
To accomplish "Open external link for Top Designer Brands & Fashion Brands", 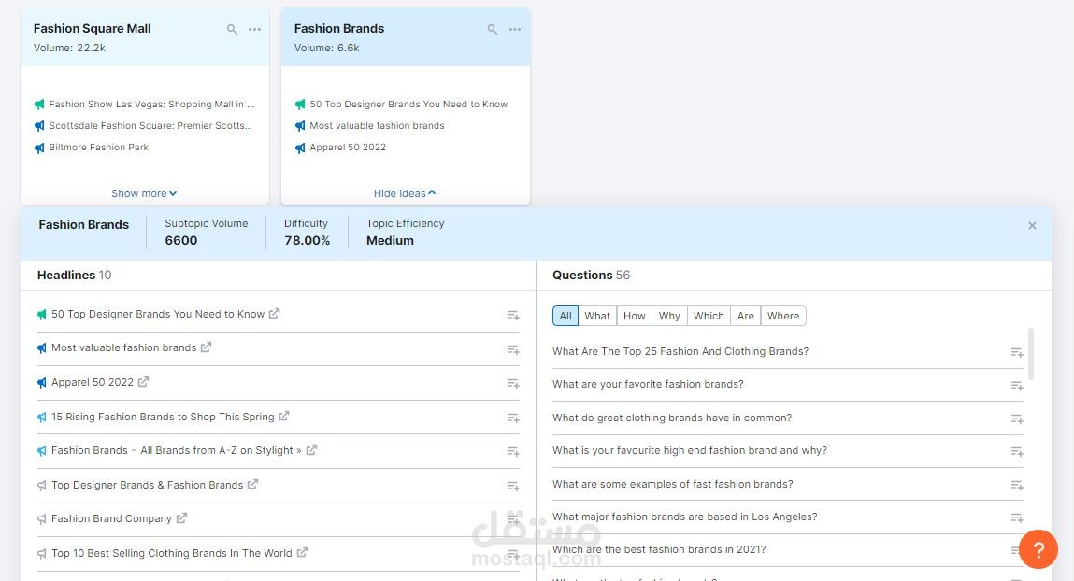I will pos(252,484).
